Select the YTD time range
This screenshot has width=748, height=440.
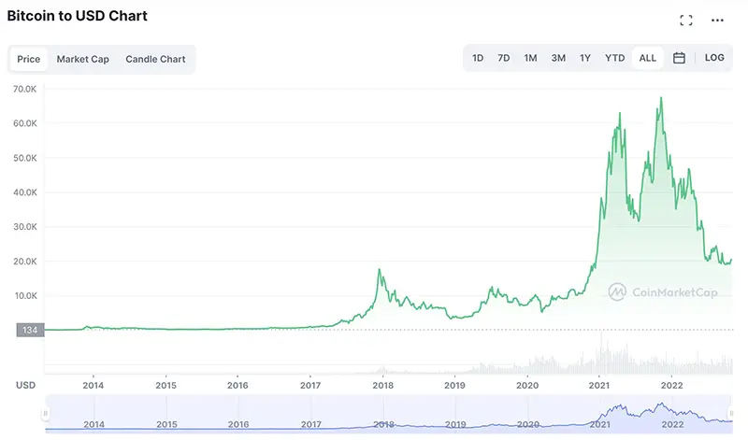point(614,58)
